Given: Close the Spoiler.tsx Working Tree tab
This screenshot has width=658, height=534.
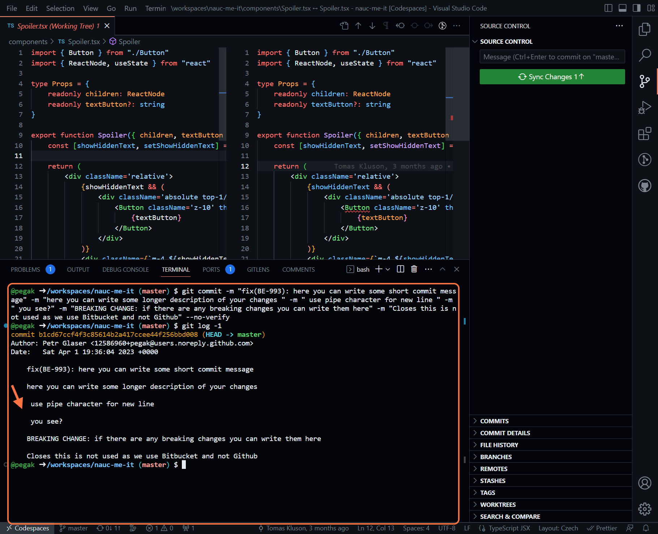Looking at the screenshot, I should pyautogui.click(x=107, y=26).
